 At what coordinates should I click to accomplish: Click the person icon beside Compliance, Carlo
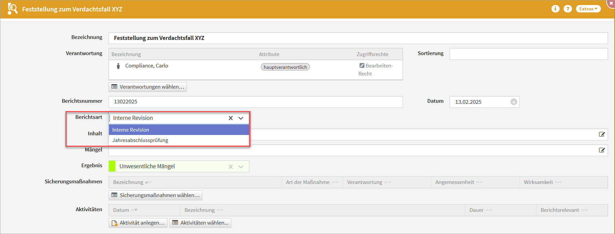[118, 66]
